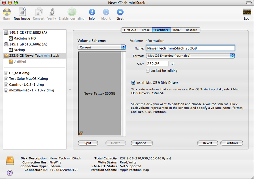Click the window's bottom-right size grip
This screenshot has width=254, height=179.
point(252,177)
